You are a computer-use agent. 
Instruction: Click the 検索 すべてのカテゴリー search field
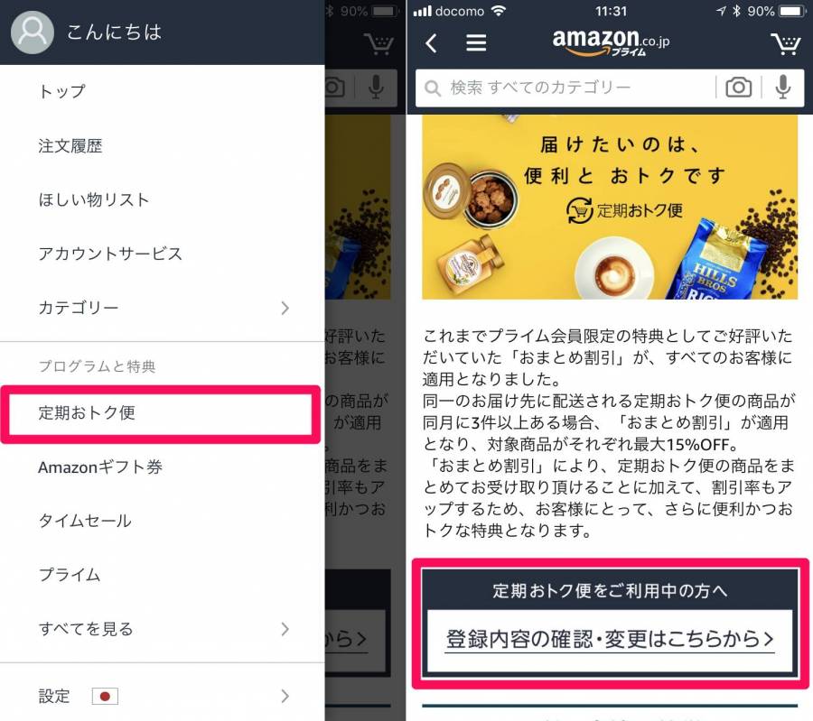pyautogui.click(x=566, y=88)
